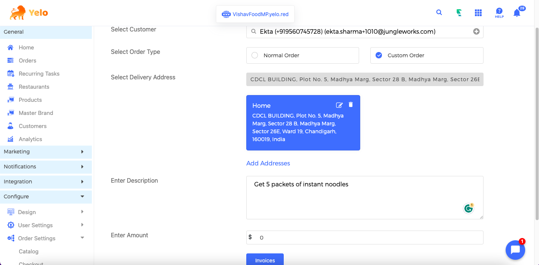
Task: Select the Home address card
Action: pyautogui.click(x=303, y=123)
